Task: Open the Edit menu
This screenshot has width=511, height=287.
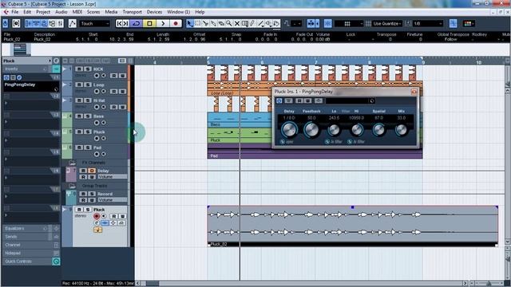Action: [27, 12]
